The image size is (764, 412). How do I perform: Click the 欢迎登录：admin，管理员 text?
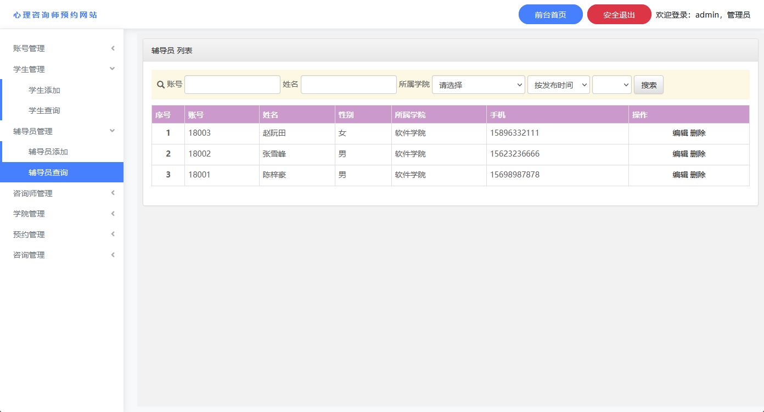703,15
